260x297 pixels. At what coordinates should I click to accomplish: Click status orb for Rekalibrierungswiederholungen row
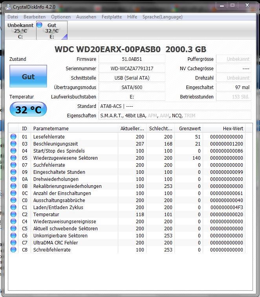[x=13, y=186]
